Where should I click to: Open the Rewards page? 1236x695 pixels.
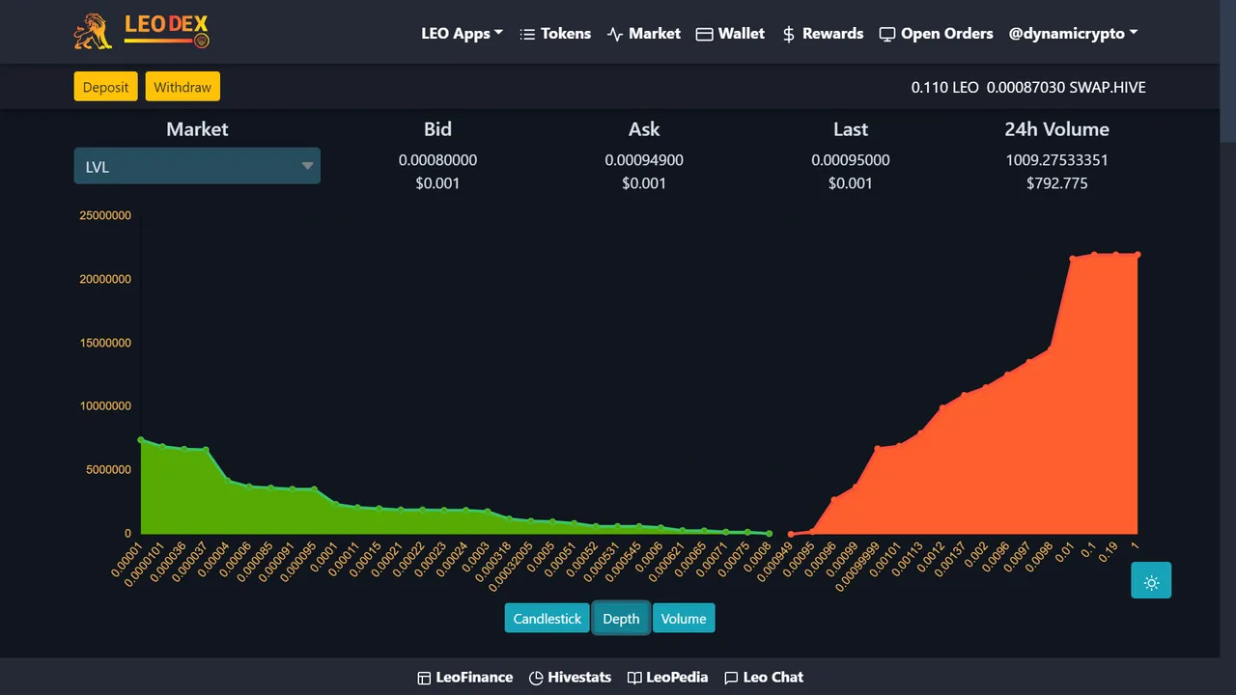(x=823, y=33)
